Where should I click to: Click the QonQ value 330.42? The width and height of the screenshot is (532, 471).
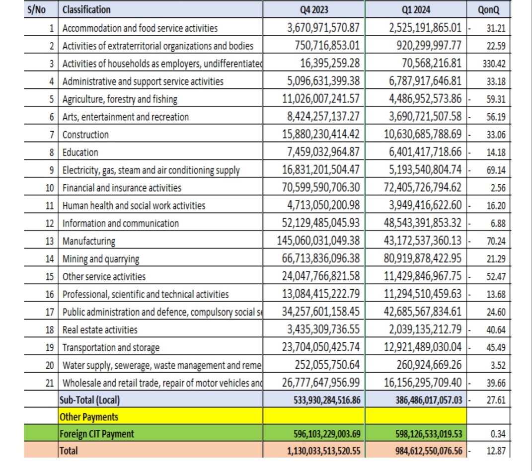click(494, 64)
